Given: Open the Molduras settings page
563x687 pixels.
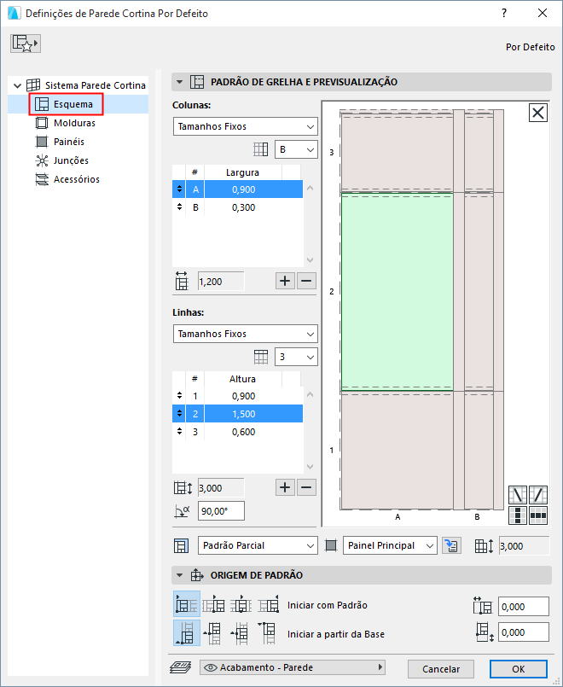Looking at the screenshot, I should click(x=74, y=123).
